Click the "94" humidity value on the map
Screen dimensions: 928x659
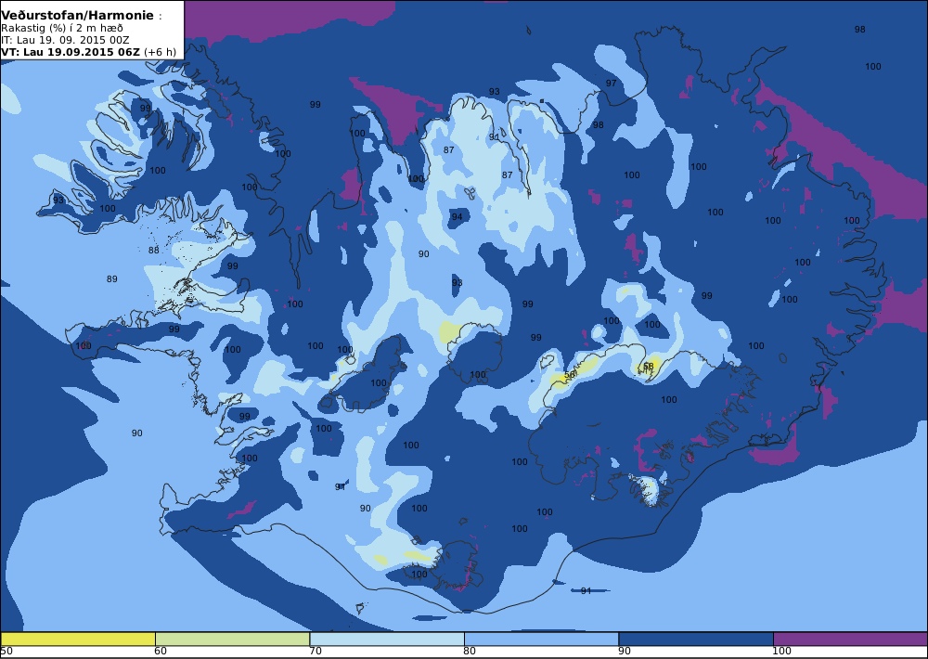click(457, 216)
